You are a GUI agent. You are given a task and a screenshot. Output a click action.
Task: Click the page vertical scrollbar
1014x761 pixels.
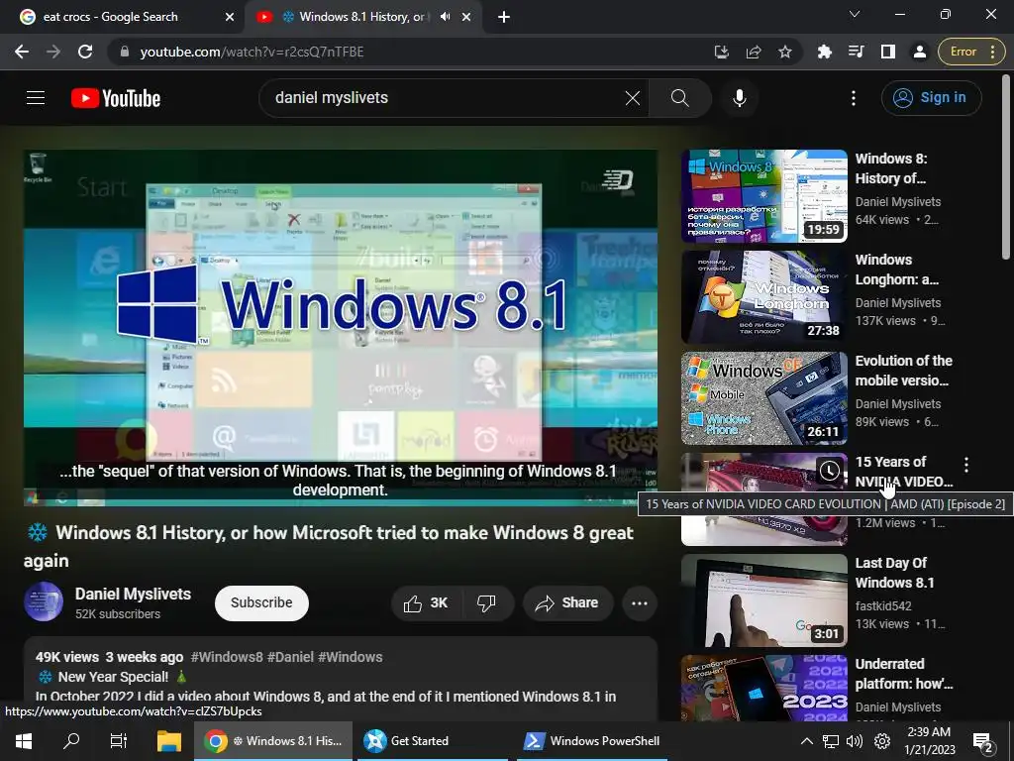pos(1007,168)
